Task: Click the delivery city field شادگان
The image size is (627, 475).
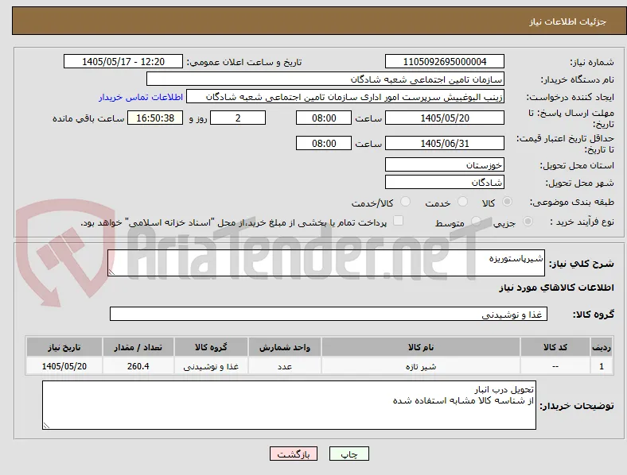Action: pos(444,183)
